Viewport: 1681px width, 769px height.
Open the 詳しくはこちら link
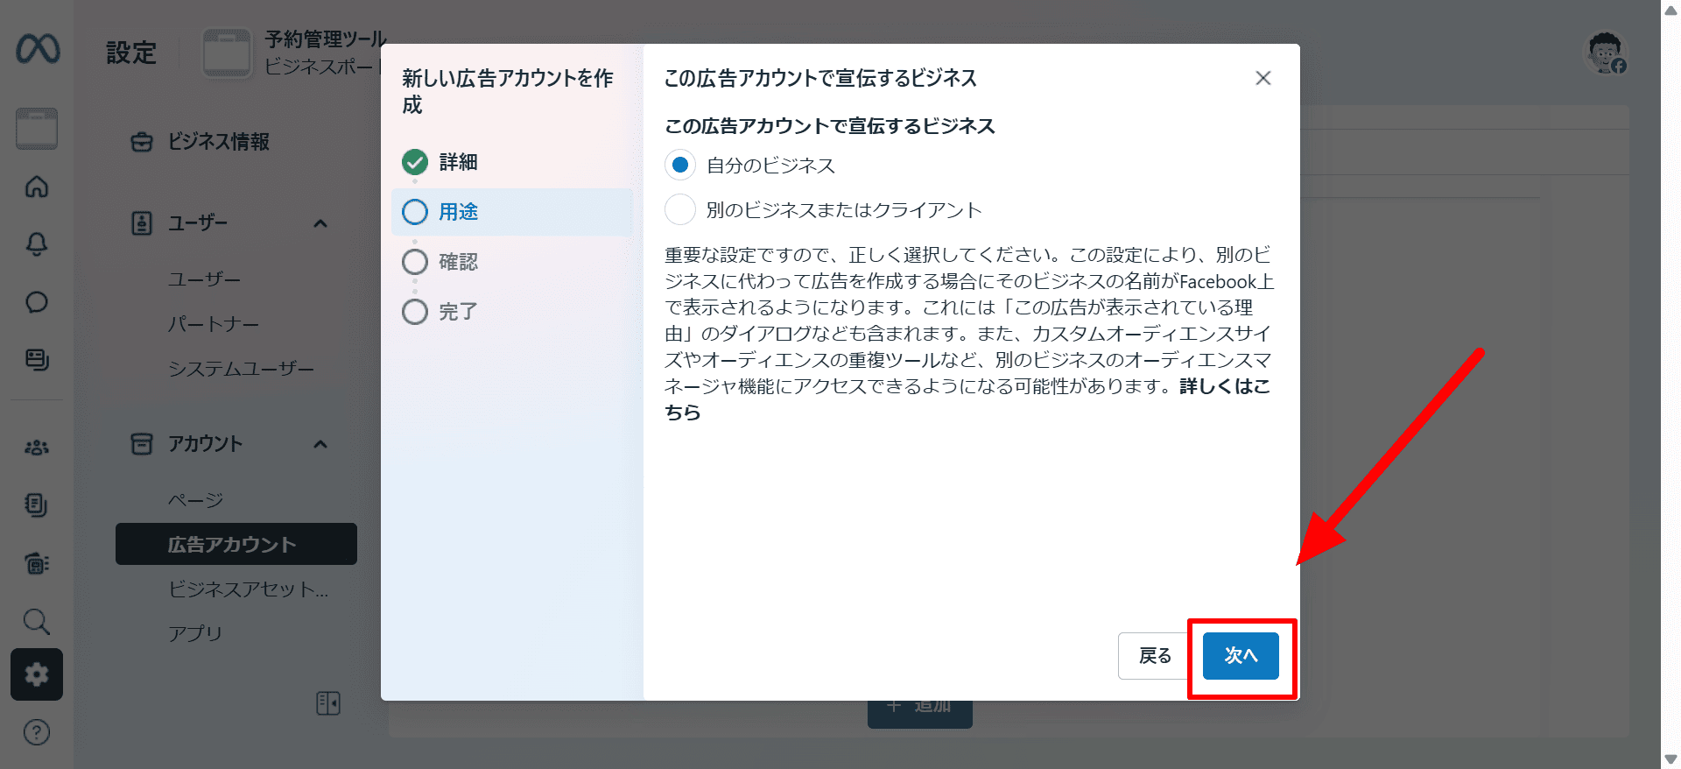[1225, 386]
